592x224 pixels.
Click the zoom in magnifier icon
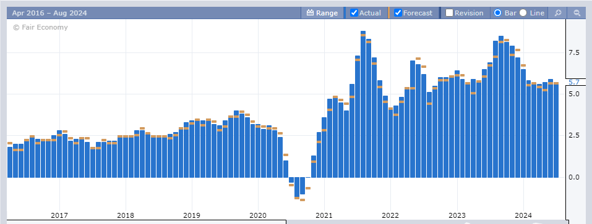click(x=557, y=13)
